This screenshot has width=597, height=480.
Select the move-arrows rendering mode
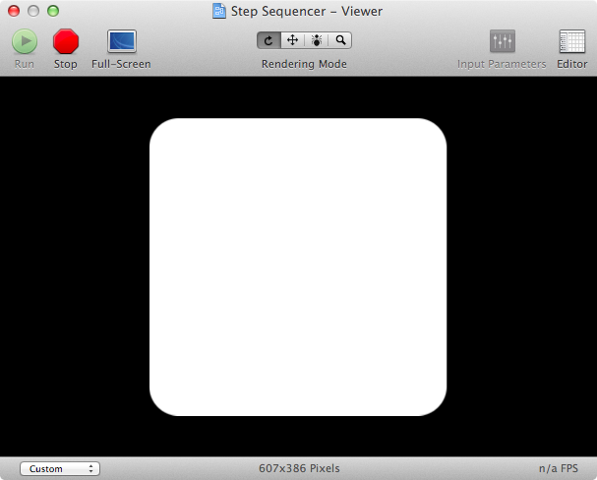292,40
